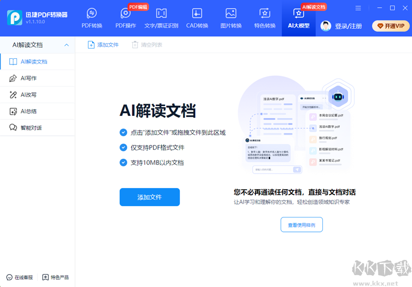Image resolution: width=412 pixels, height=287 pixels.
Task: Click the 查看使用样例 button
Action: pyautogui.click(x=302, y=225)
